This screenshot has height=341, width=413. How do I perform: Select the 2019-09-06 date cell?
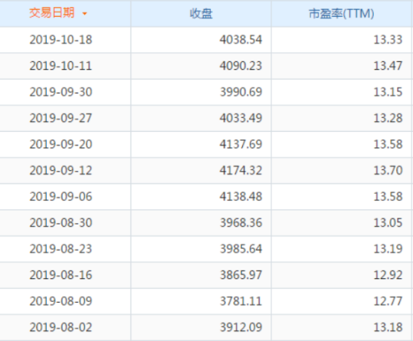tap(61, 196)
